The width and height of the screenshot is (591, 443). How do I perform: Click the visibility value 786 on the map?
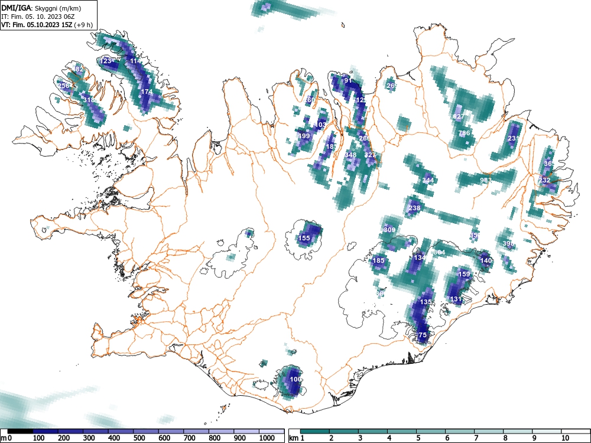click(465, 133)
